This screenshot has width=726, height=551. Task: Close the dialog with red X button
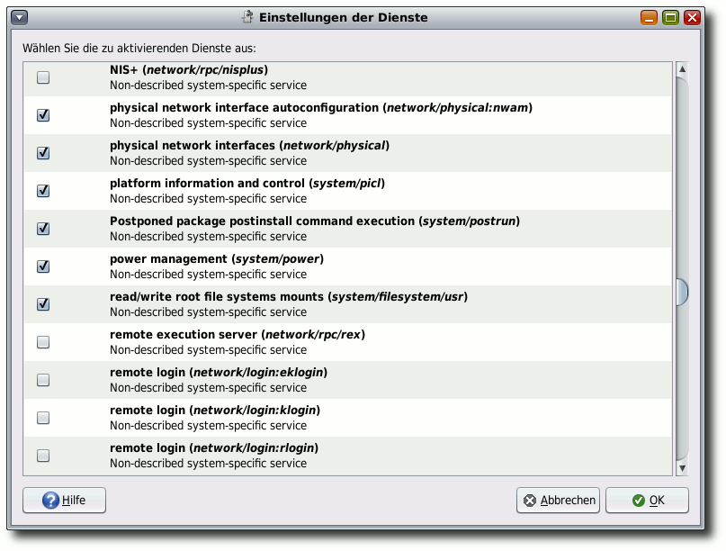(692, 18)
